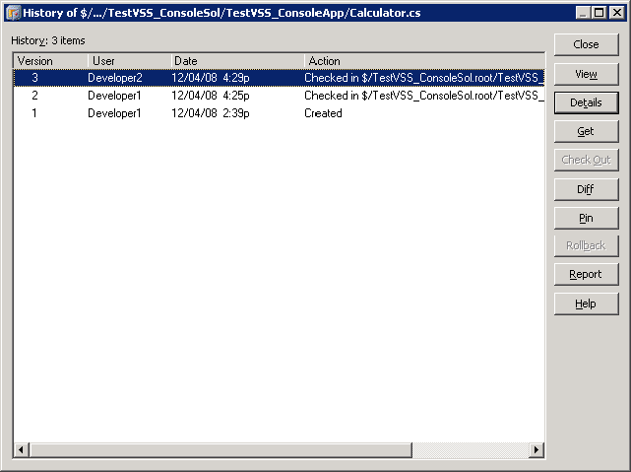
Task: Click Developer1 in the 4:25p row
Action: (x=115, y=96)
